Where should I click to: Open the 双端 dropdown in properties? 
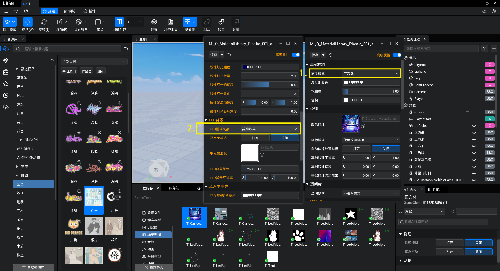424,211
